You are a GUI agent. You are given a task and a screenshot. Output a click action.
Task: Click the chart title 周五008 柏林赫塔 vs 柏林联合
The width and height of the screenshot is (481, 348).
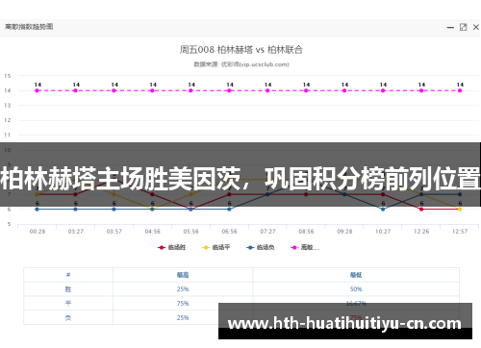(x=240, y=50)
